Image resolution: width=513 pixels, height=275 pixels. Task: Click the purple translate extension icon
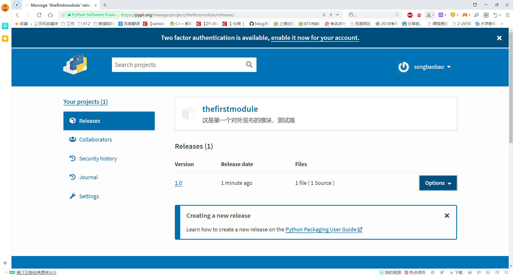441,15
